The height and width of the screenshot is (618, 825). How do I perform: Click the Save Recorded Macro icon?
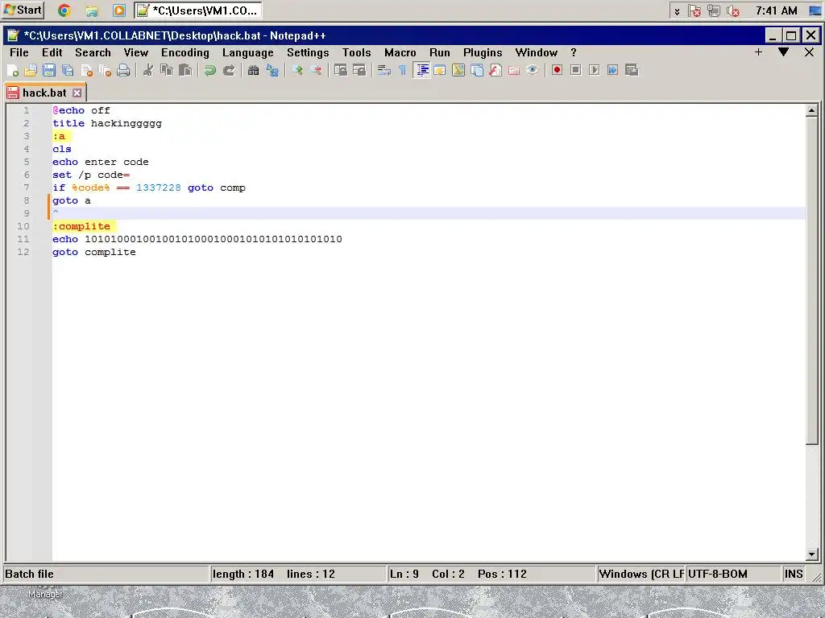pos(632,71)
